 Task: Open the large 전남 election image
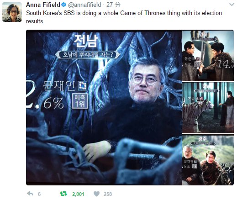coord(104,107)
